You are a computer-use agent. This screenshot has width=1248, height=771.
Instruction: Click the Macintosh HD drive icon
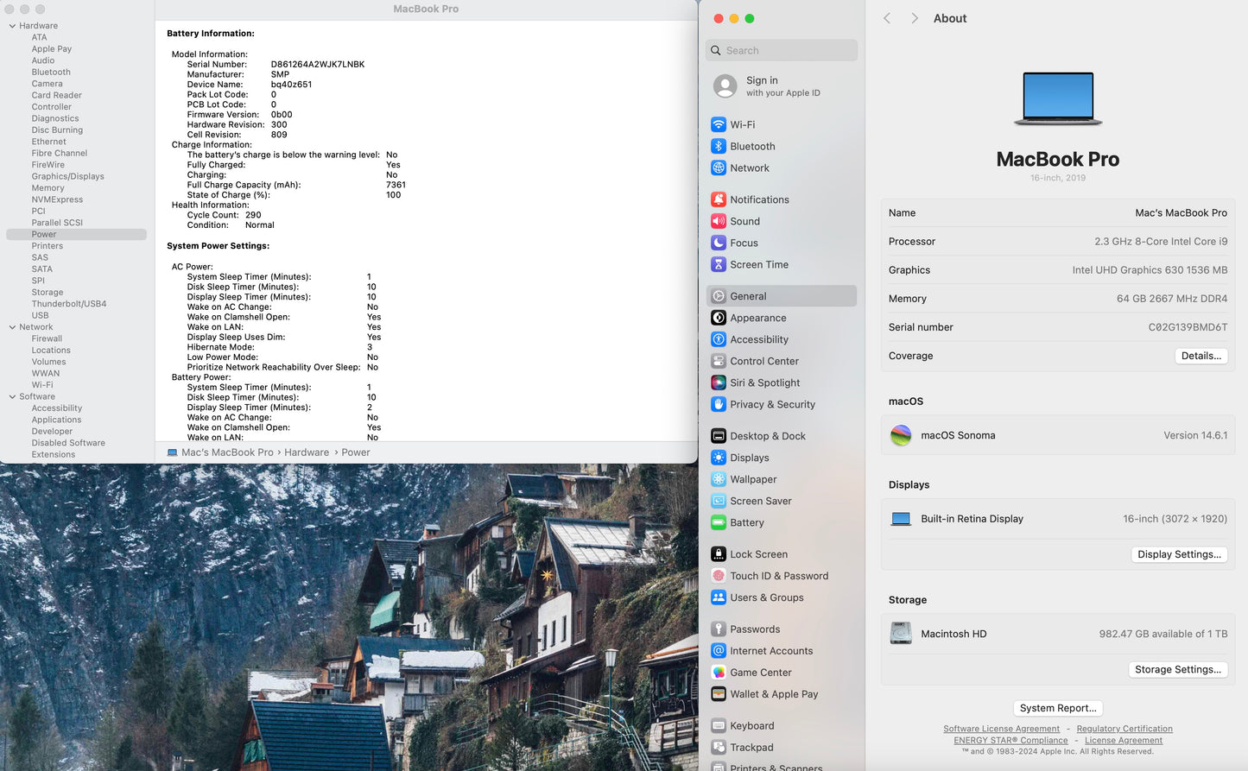(901, 634)
